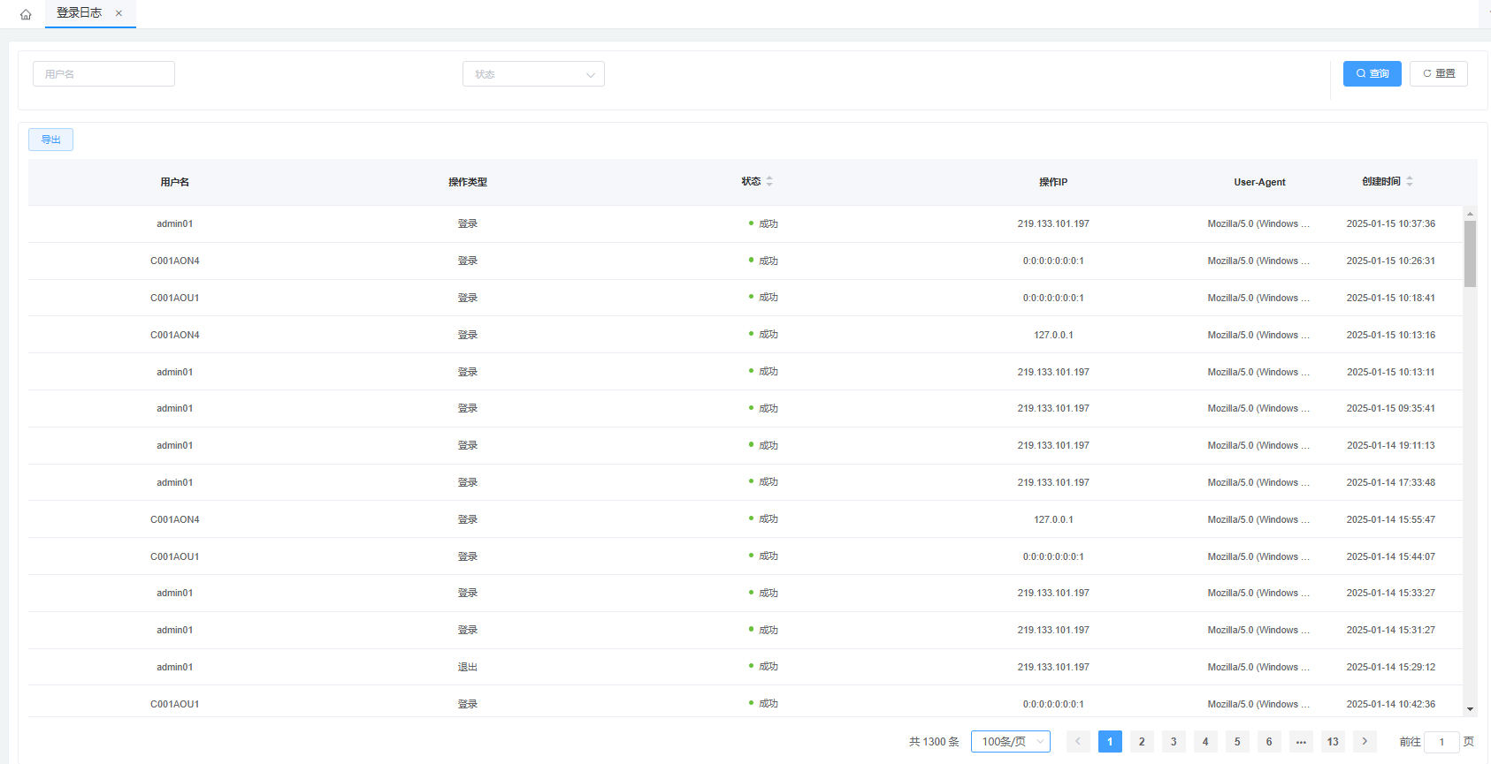This screenshot has width=1491, height=764.
Task: Go to page 2
Action: [1142, 742]
